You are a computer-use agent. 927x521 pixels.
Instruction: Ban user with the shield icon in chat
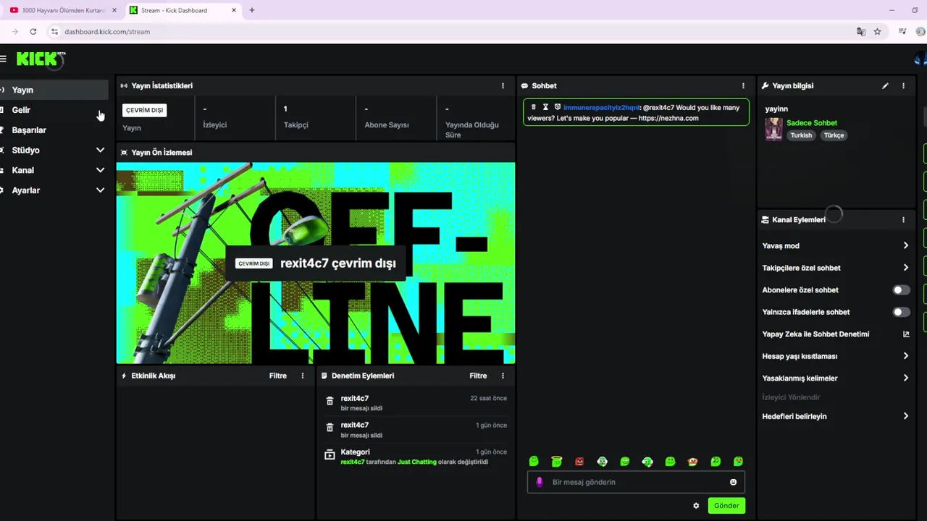pyautogui.click(x=557, y=107)
